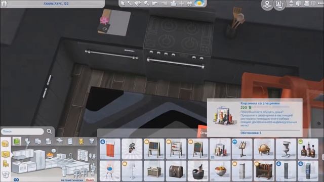Pick the wicker chest thumbnail
This screenshot has height=182, width=324.
pos(154,171)
